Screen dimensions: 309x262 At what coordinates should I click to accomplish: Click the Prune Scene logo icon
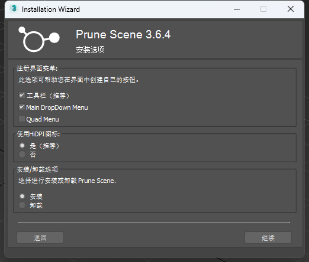click(39, 40)
